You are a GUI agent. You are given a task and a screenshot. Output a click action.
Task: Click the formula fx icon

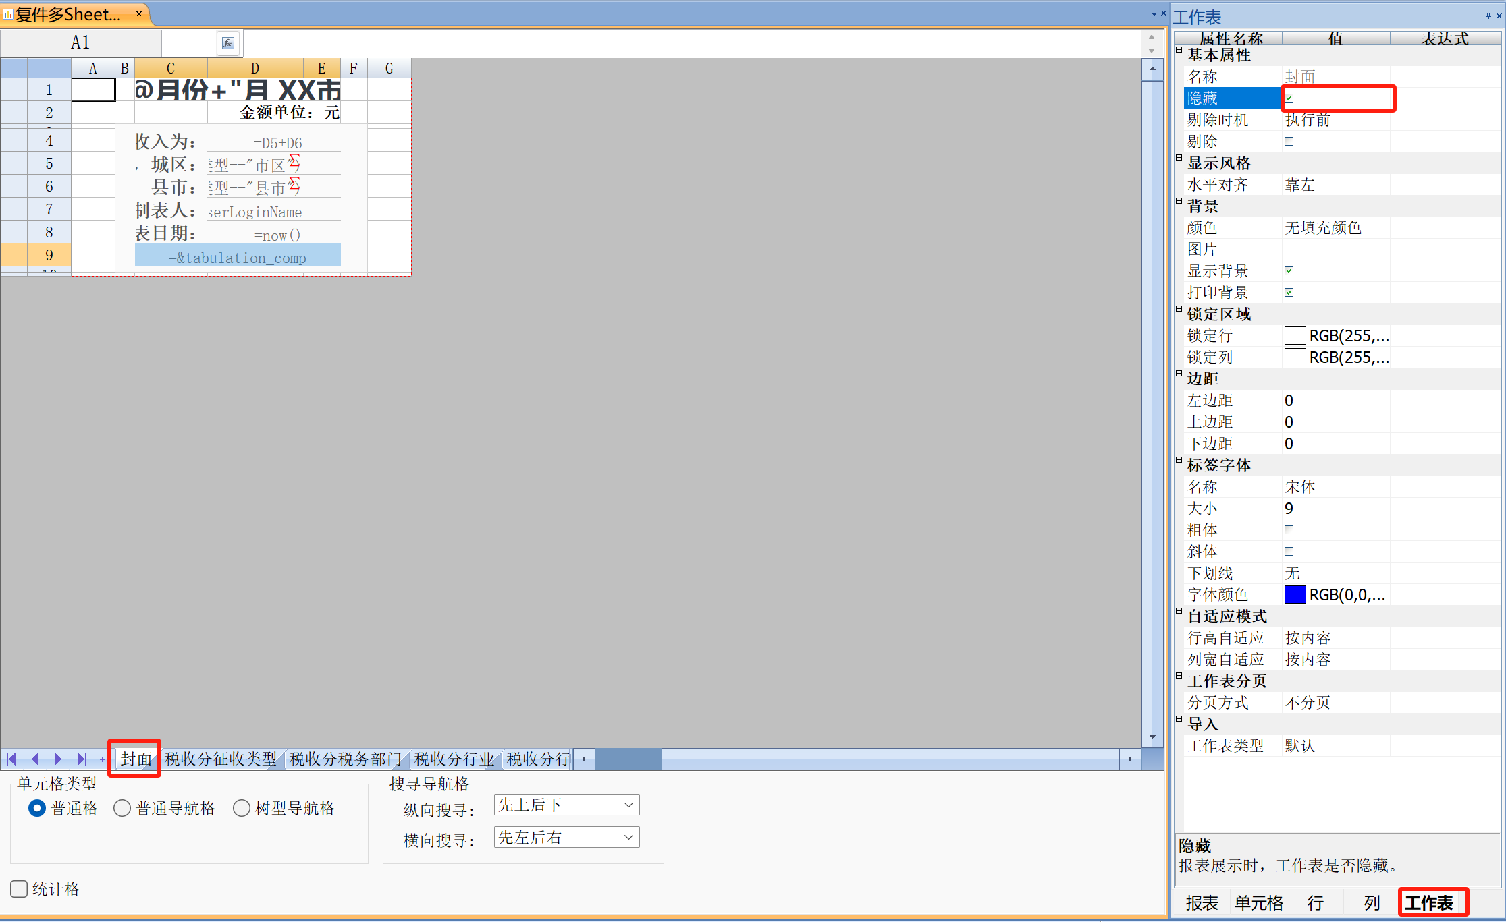coord(228,43)
